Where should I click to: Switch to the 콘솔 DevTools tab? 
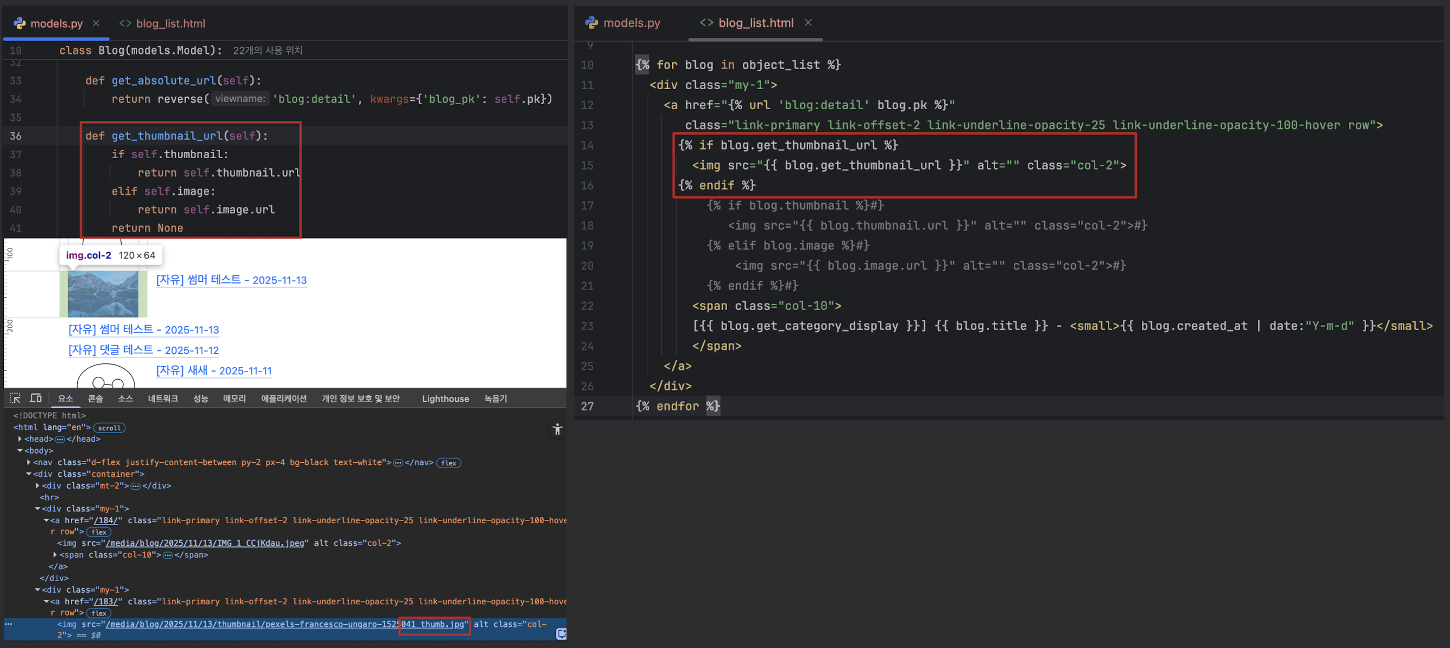coord(95,399)
